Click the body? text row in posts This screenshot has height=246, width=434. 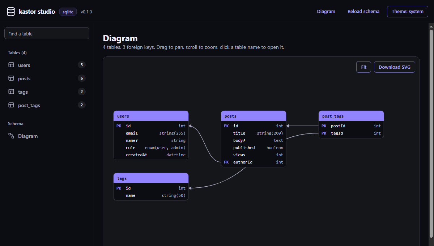(254, 140)
